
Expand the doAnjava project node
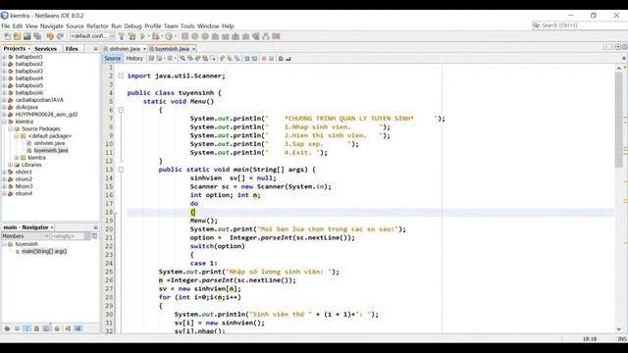[x=4, y=107]
